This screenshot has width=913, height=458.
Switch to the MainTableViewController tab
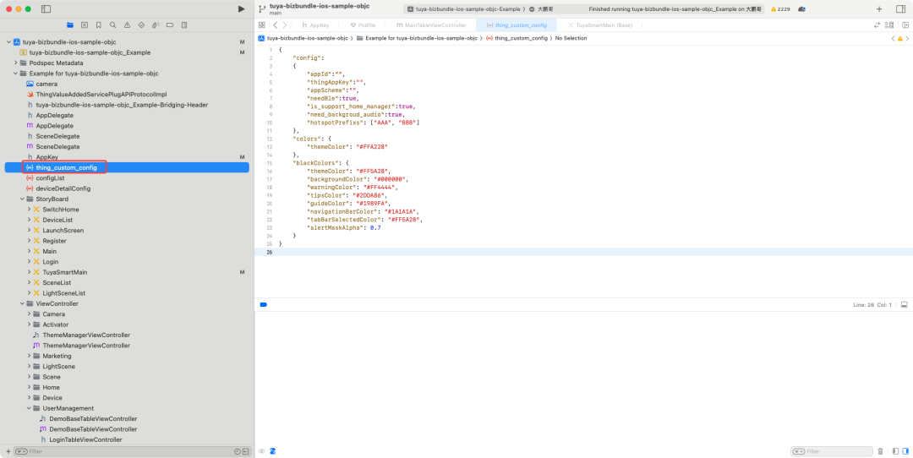coord(431,25)
